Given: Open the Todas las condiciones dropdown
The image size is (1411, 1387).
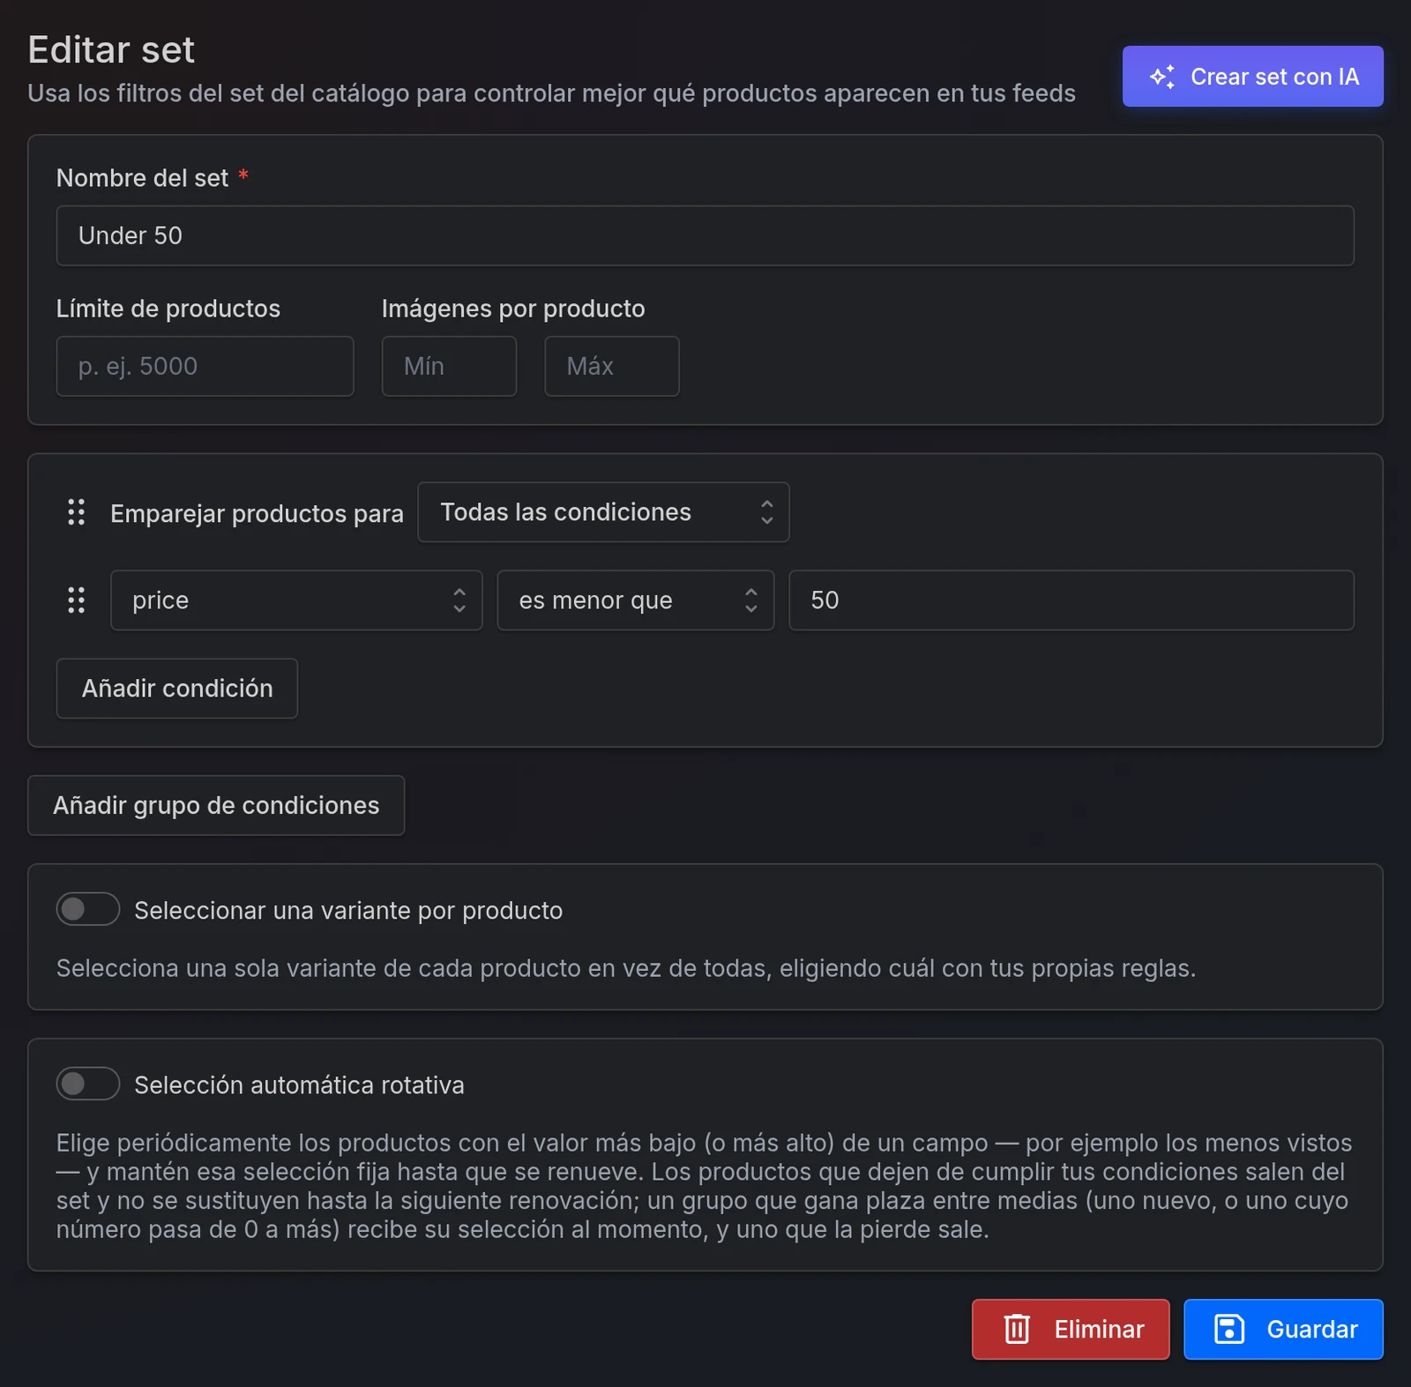Looking at the screenshot, I should pyautogui.click(x=603, y=512).
